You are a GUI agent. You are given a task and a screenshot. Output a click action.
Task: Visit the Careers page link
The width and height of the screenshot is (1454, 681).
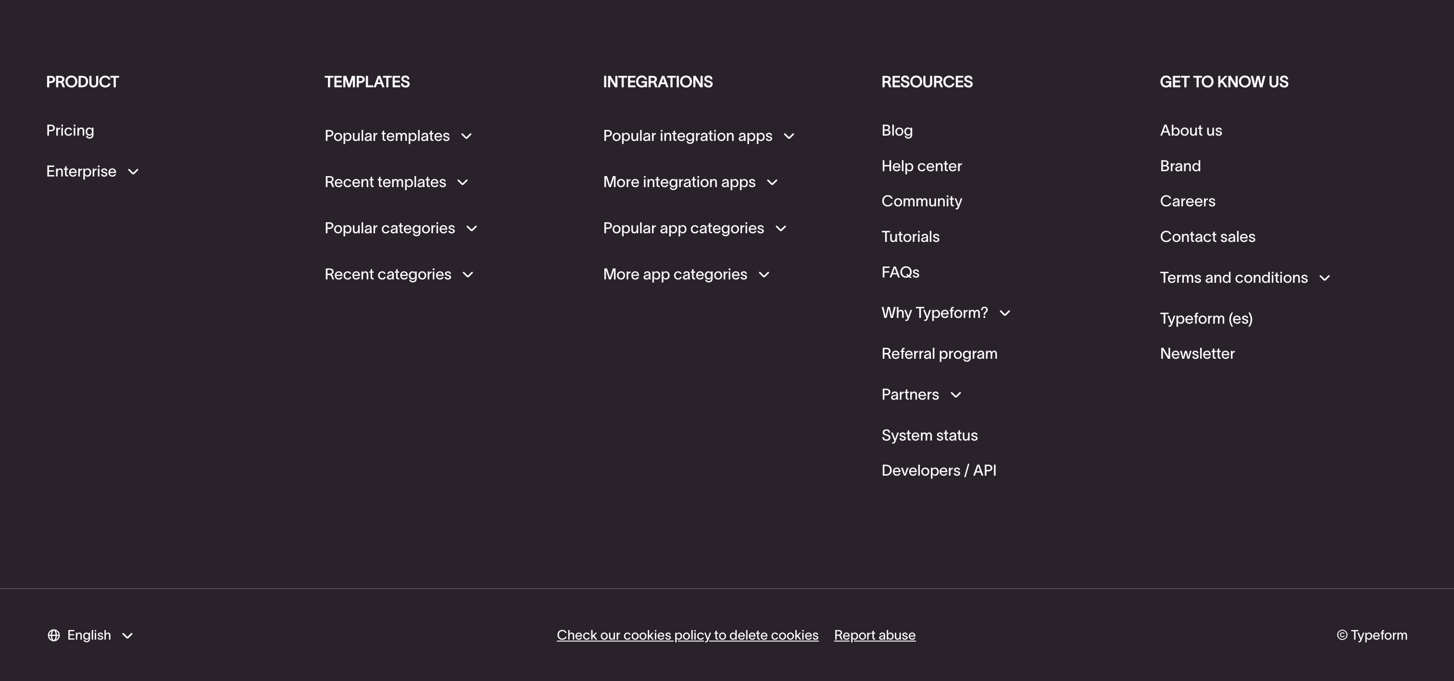pos(1187,202)
